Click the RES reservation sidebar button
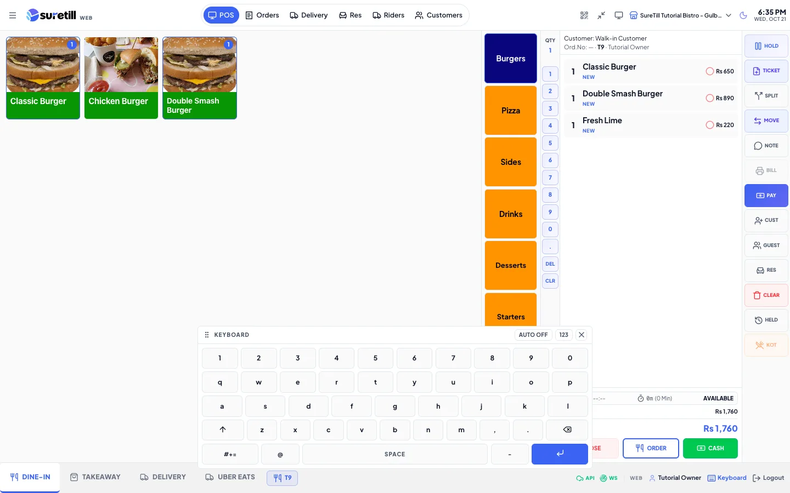This screenshot has height=493, width=790. coord(766,270)
